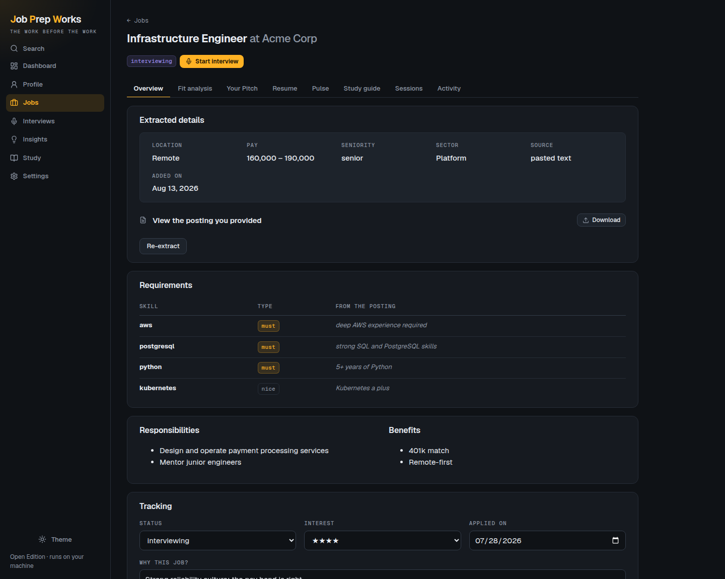Click the document icon beside View the posting
This screenshot has height=579, width=725.
[x=143, y=220]
